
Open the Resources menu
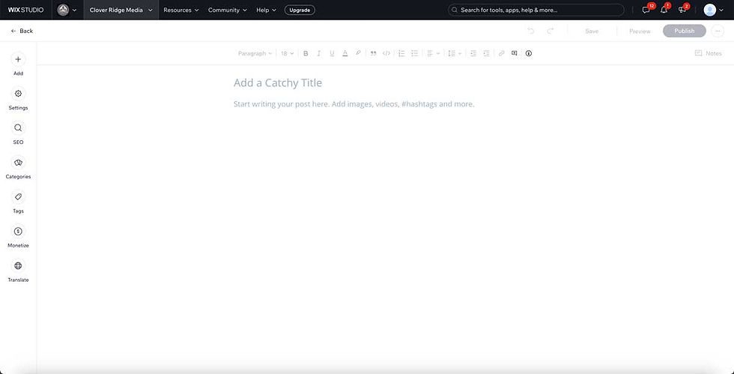click(181, 10)
